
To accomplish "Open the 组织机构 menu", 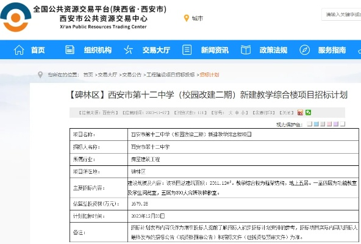I will [98, 50].
